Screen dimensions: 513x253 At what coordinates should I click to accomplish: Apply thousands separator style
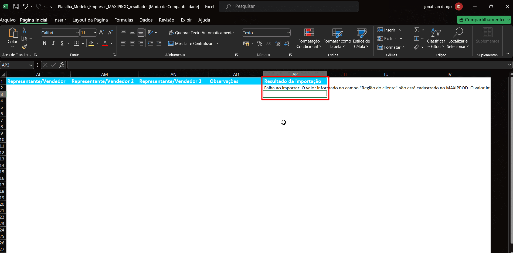click(269, 43)
